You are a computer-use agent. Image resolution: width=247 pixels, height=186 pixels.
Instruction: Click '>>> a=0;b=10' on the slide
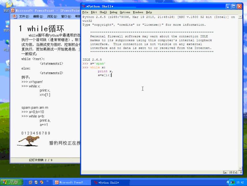click(x=33, y=112)
